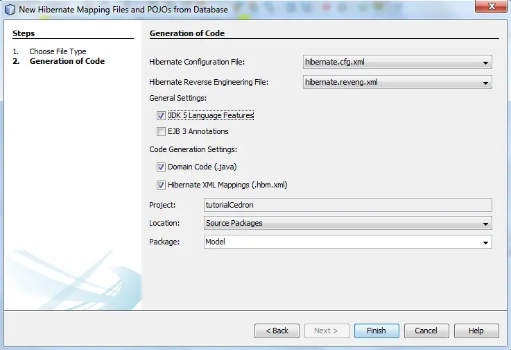Uncheck Domain Code (.java) checkbox

pyautogui.click(x=161, y=167)
